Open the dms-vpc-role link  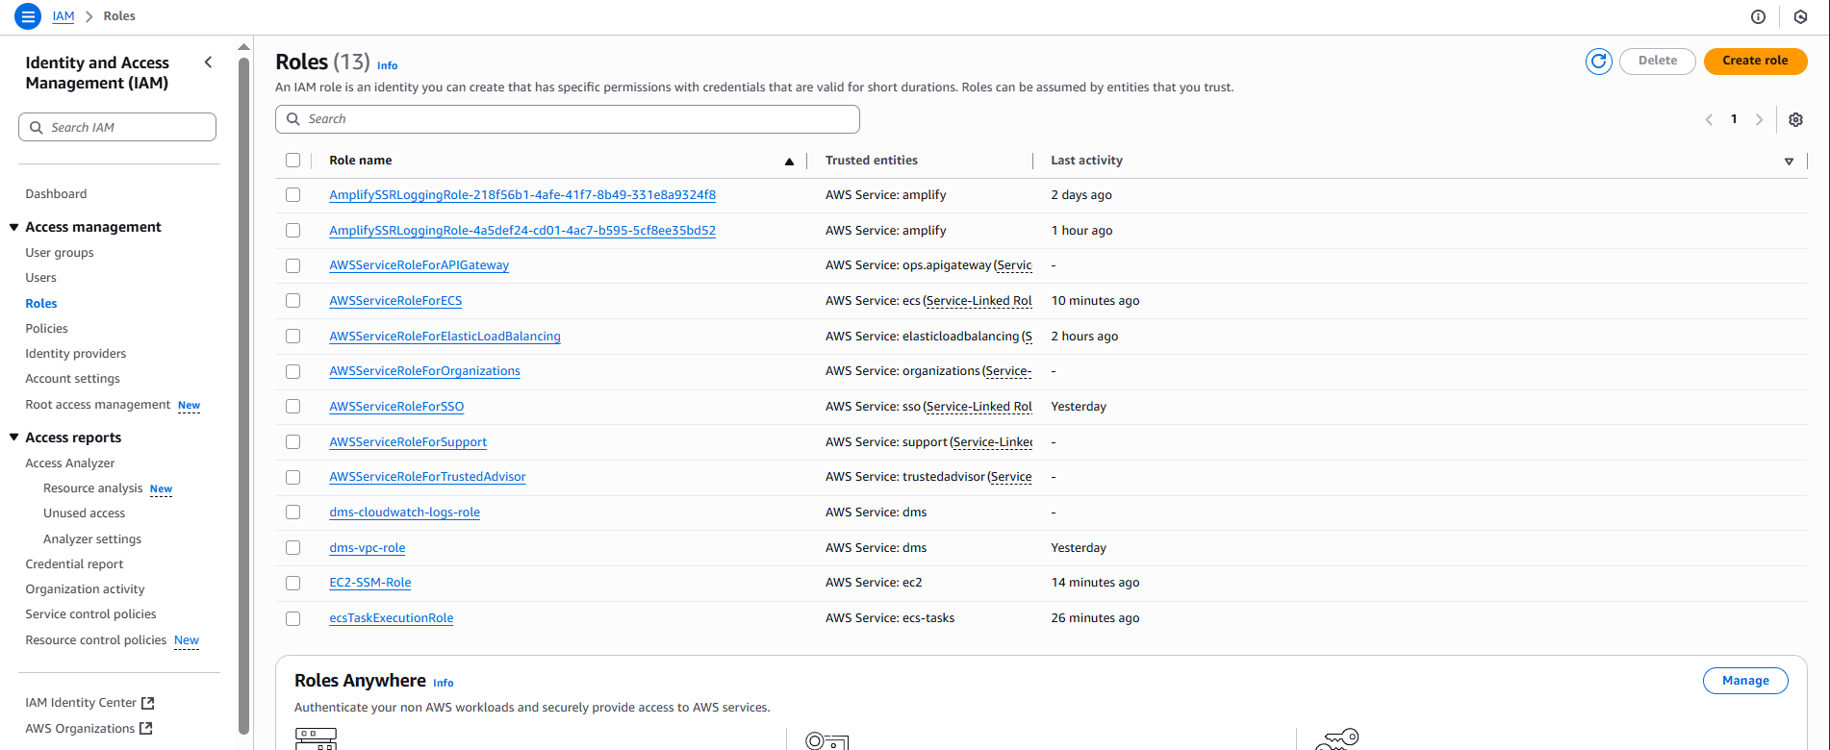[x=367, y=548]
